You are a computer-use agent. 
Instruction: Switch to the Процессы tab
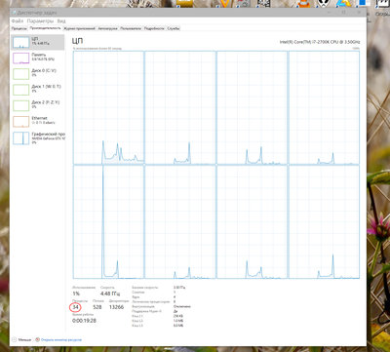19,28
